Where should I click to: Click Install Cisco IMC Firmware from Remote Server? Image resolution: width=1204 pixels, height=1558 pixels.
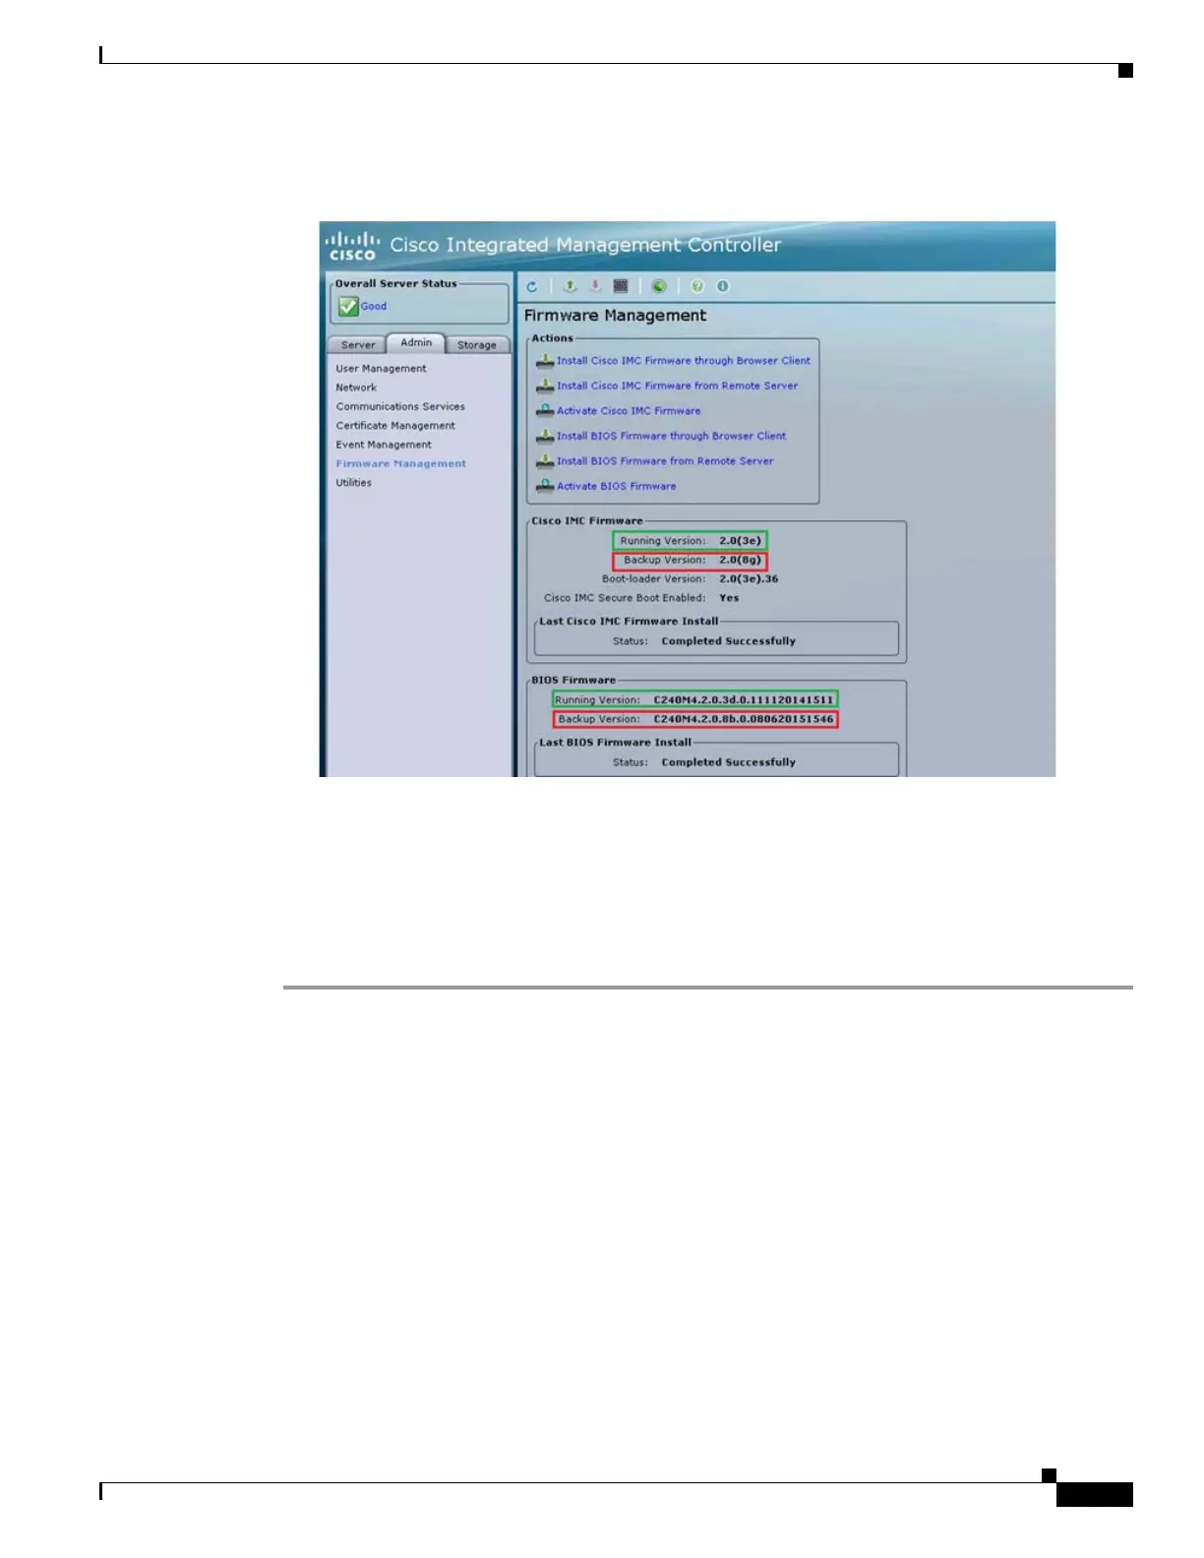(x=678, y=386)
